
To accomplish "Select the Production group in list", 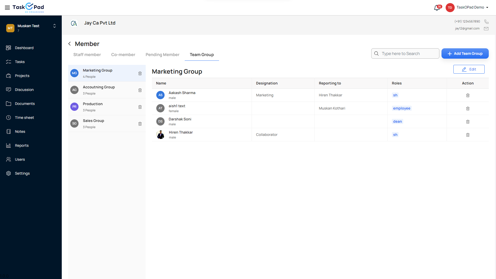I will [x=103, y=107].
